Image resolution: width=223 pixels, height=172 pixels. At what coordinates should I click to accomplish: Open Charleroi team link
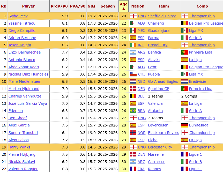pos(156,23)
